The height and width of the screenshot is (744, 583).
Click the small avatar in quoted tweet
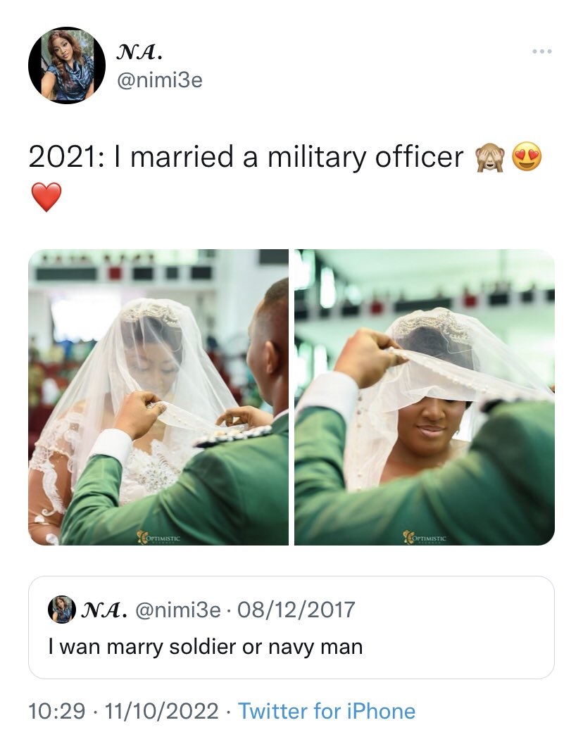click(x=62, y=610)
